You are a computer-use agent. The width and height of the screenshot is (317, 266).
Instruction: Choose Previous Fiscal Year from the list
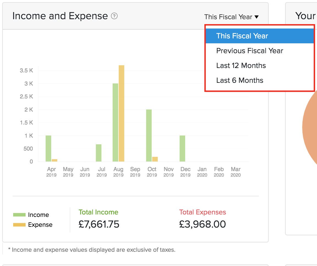coord(249,51)
